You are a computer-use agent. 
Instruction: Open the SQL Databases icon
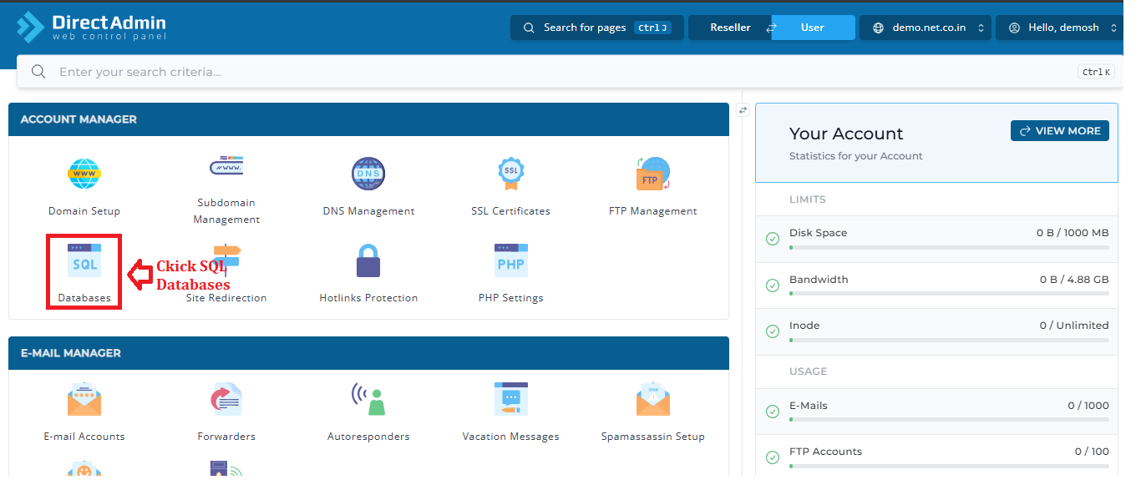tap(84, 260)
